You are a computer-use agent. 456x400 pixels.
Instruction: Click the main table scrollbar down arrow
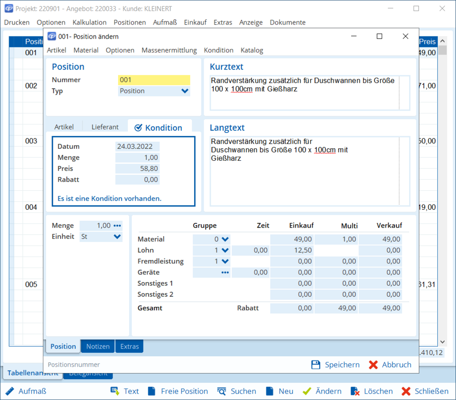click(x=443, y=342)
